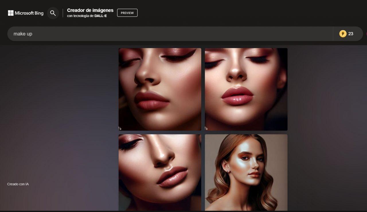Open the top-left generated makeup image
The image size is (367, 212).
(160, 89)
